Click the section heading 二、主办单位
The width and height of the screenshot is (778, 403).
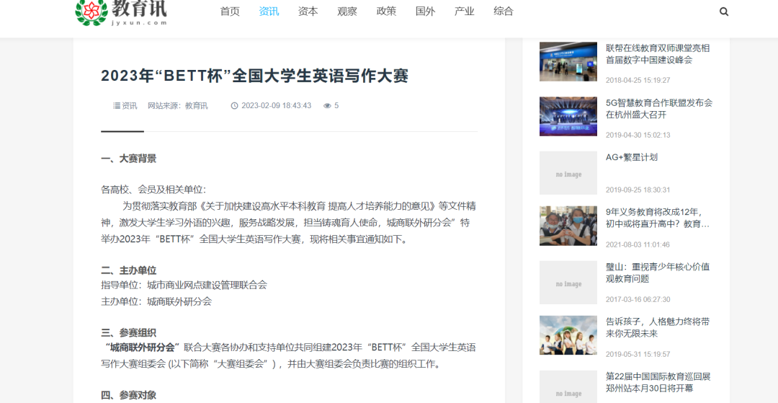[x=128, y=270]
